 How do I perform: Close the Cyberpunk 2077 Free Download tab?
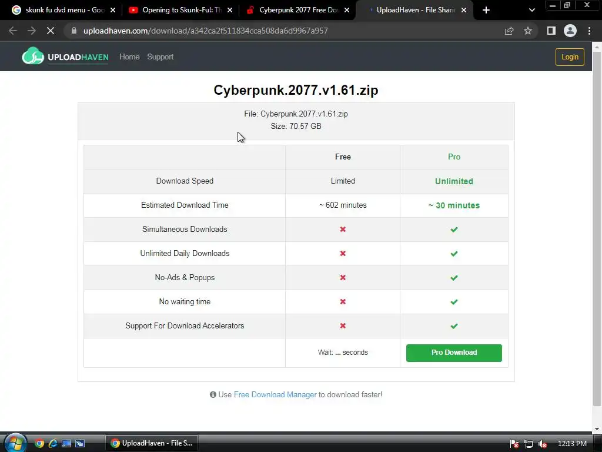coord(347,10)
